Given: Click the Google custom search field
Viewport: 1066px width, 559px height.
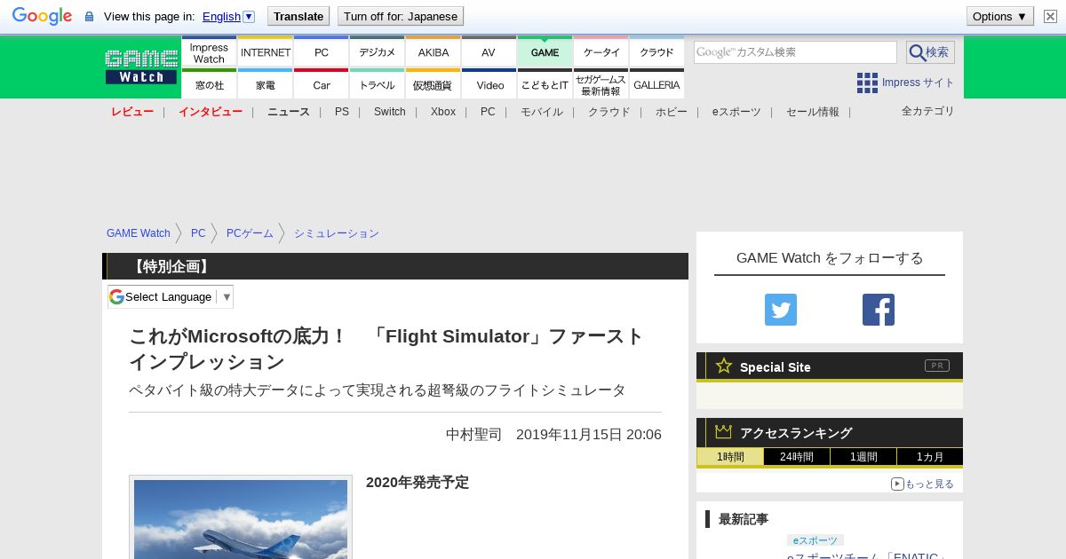Looking at the screenshot, I should [795, 52].
